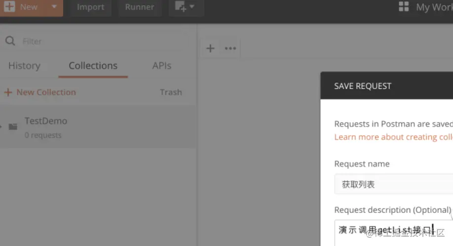Open the New button dropdown arrow
This screenshot has width=453, height=246.
click(x=54, y=6)
